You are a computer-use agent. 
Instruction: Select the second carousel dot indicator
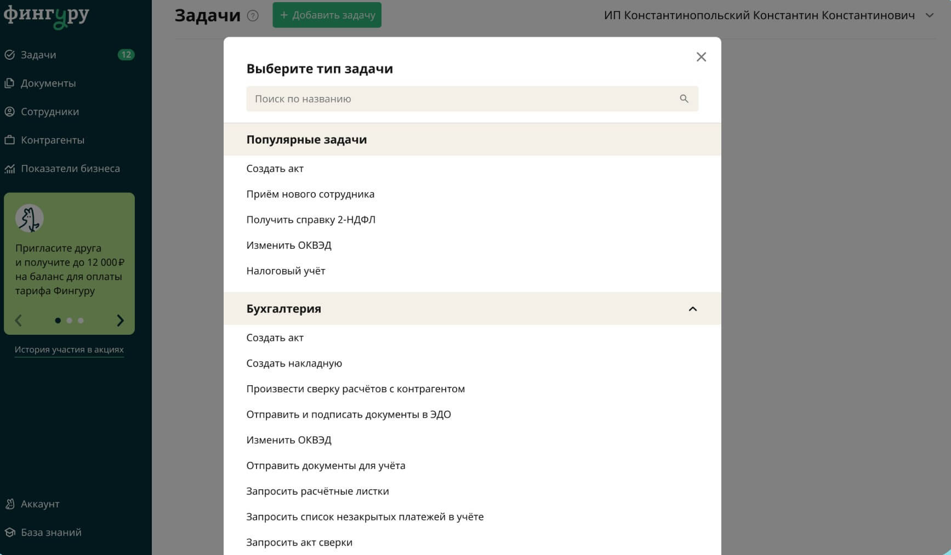[x=70, y=321]
